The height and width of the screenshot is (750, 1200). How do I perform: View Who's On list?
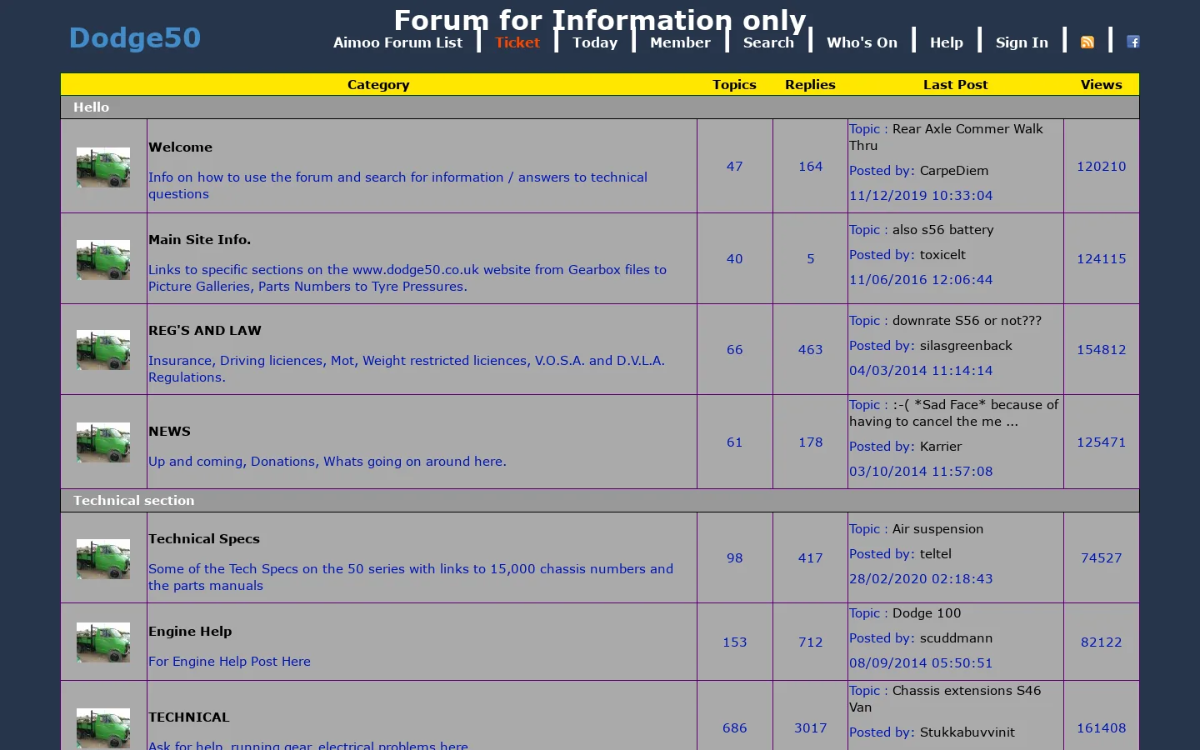862,42
